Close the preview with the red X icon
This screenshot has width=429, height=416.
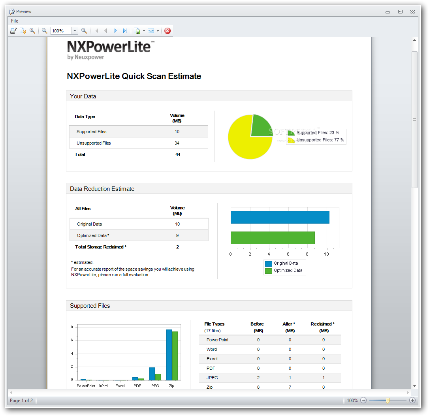(167, 31)
